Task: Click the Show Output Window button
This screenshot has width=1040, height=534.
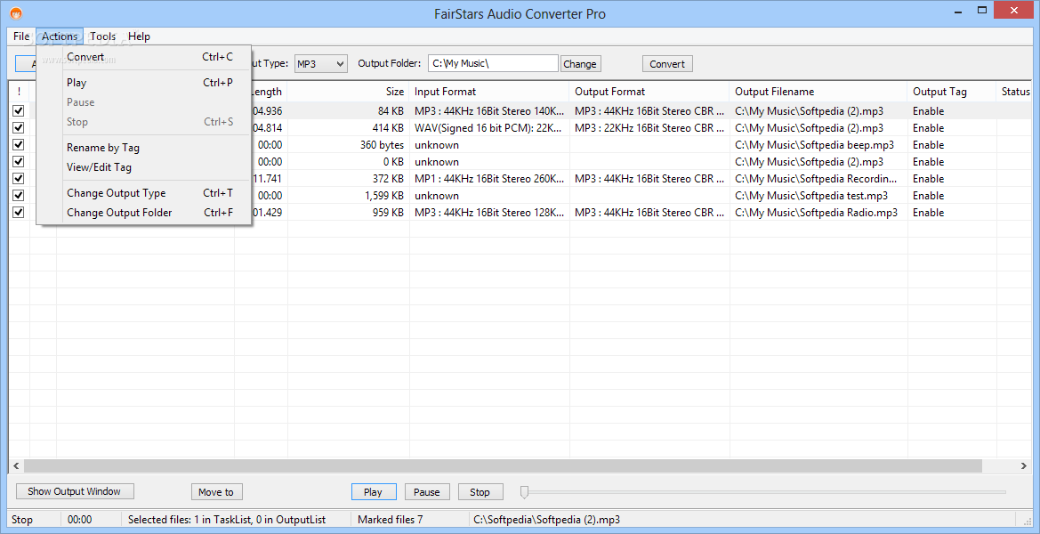Action: (75, 491)
